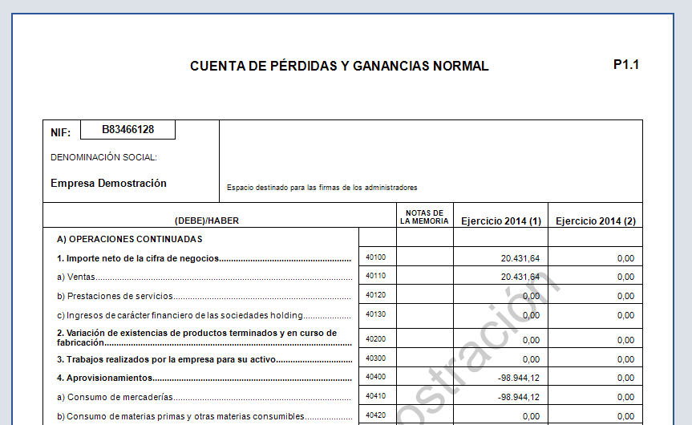Image resolution: width=692 pixels, height=425 pixels.
Task: Click the value 20.431,64 for Ventas
Action: (520, 277)
